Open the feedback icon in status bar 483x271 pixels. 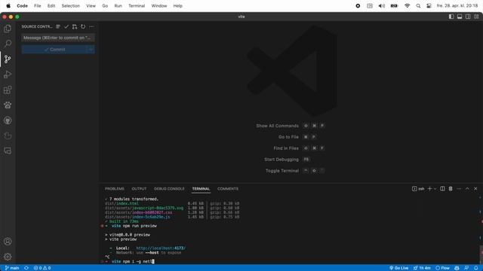[x=466, y=268]
